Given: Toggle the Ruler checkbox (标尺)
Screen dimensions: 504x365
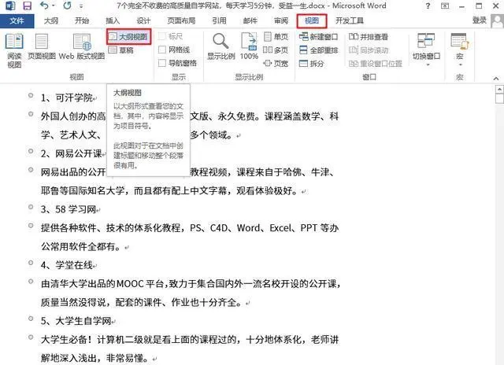Looking at the screenshot, I should point(162,36).
